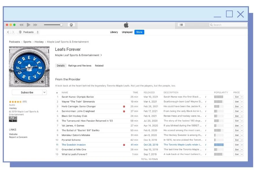
Task: Expand Get dropdown for Monsieur Eaton's Mistake
Action: (x=242, y=135)
